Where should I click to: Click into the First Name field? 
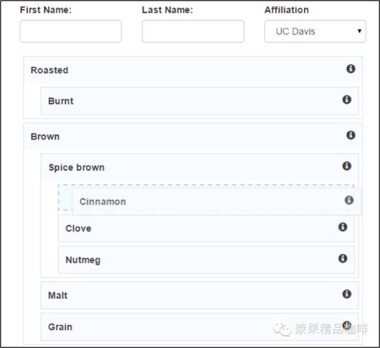point(71,31)
